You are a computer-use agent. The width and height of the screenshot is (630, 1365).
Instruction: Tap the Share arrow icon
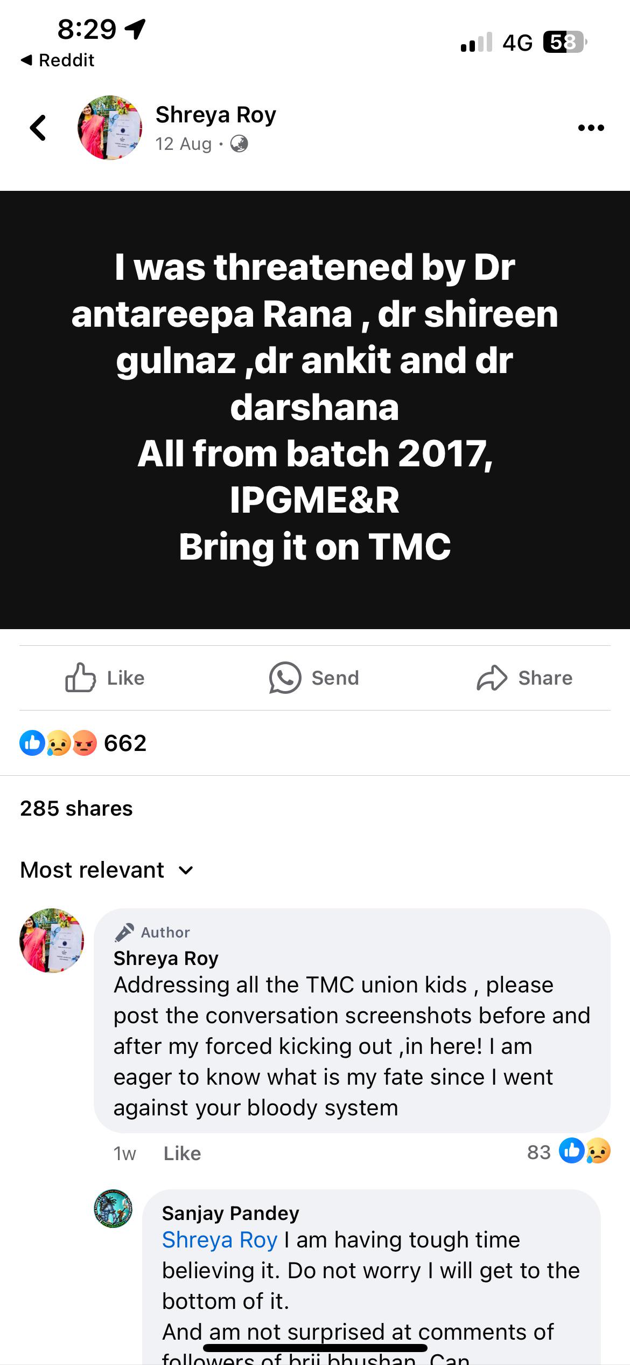click(492, 678)
